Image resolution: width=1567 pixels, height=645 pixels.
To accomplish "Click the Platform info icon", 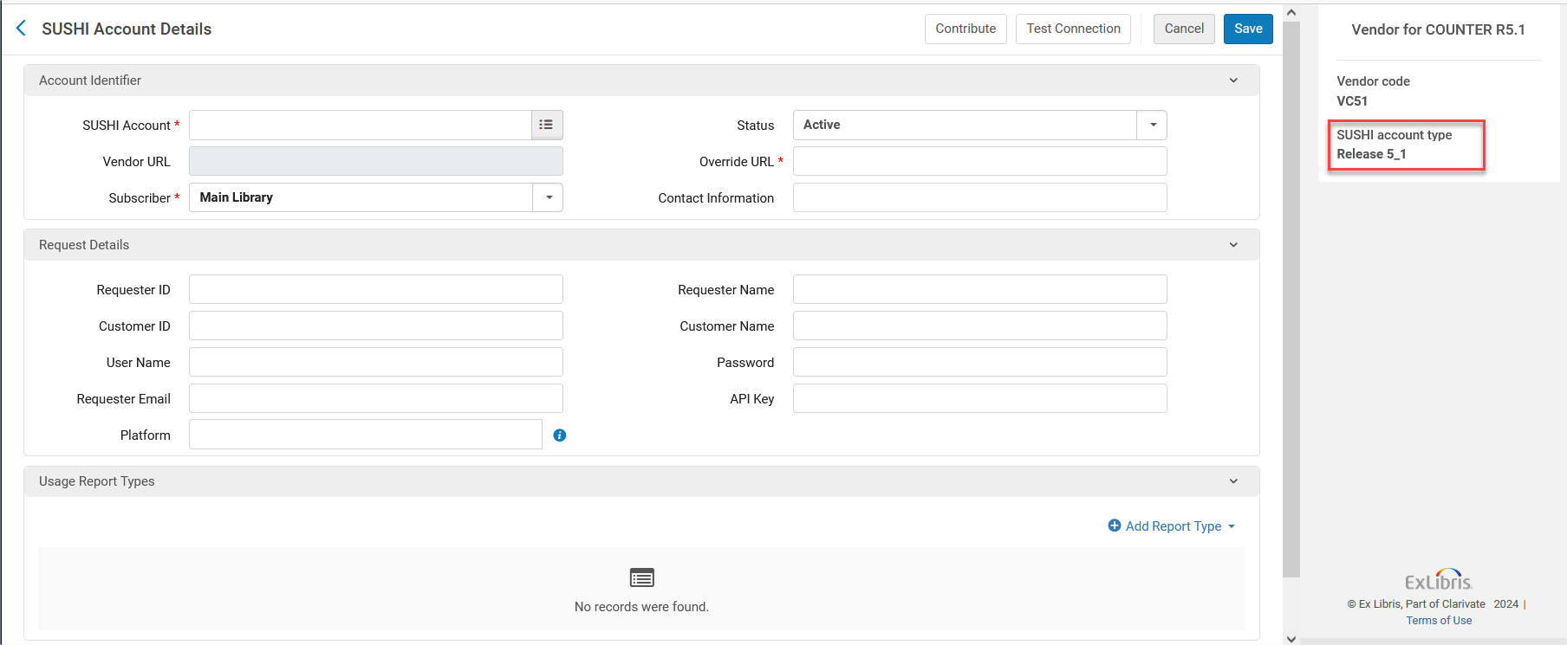I will [560, 435].
